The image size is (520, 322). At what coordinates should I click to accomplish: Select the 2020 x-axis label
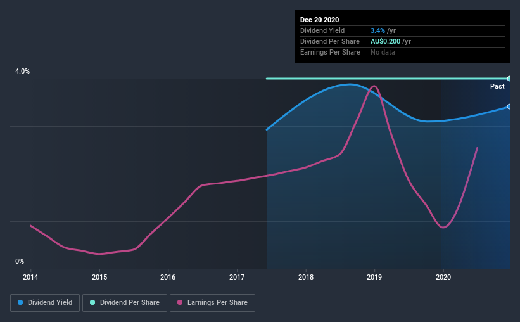click(443, 277)
